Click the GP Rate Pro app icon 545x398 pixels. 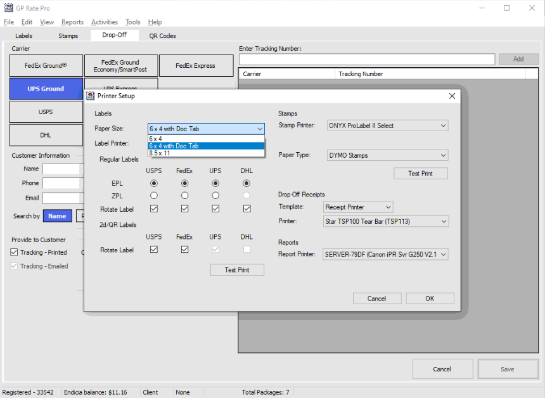pos(8,8)
